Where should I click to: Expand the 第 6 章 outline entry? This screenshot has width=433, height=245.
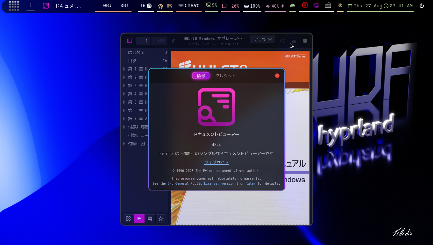coord(124,110)
